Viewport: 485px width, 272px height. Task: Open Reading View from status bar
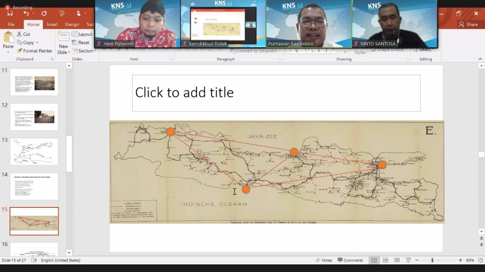[x=397, y=260]
